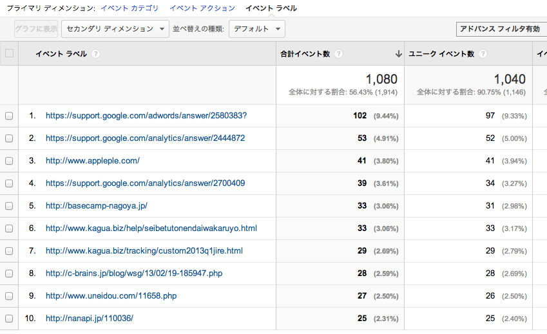
Task: Click help icon beside ユニーク イベント数 header
Action: click(x=483, y=55)
